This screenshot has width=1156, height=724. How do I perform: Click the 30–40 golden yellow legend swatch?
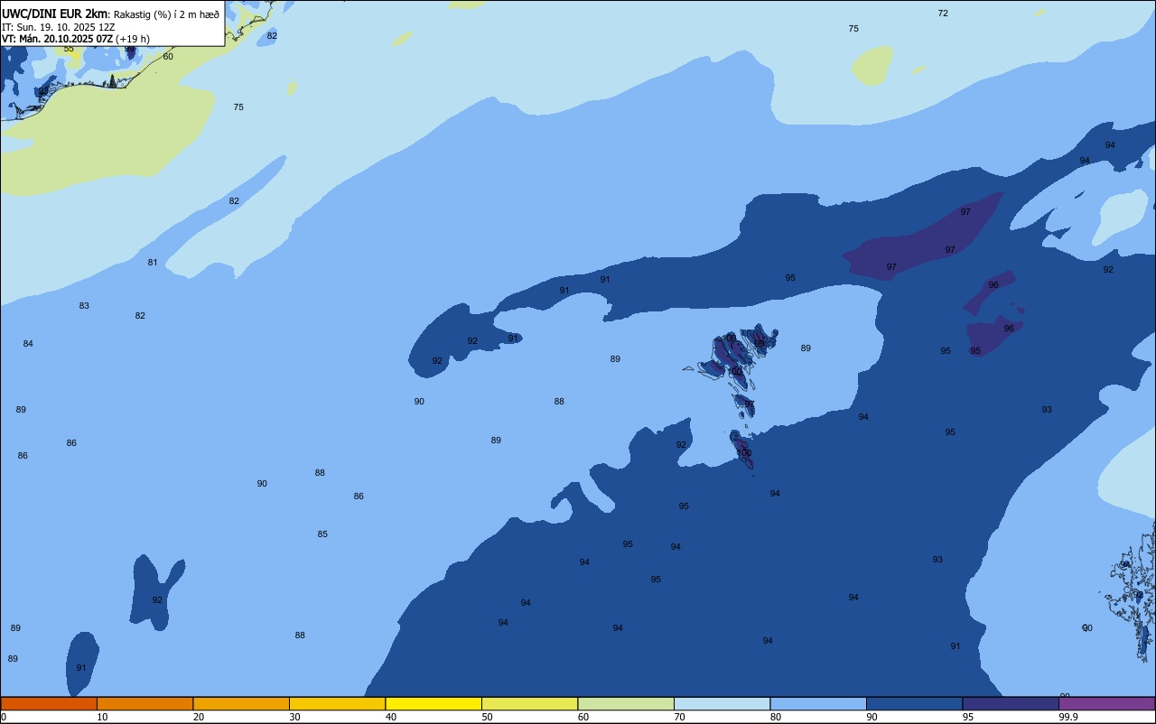point(337,703)
